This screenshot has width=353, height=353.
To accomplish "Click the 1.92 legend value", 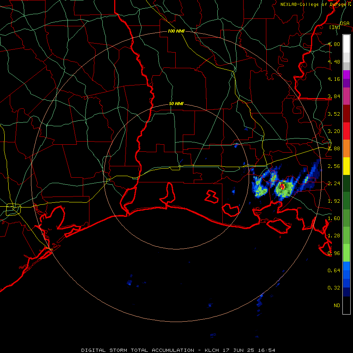I will click(334, 201).
